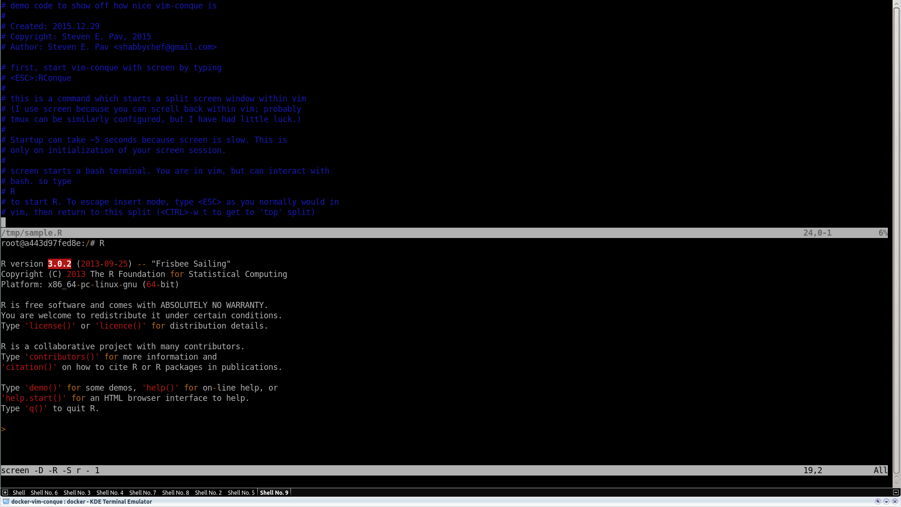Image resolution: width=901 pixels, height=507 pixels.
Task: Click the window title docker-vim-conque text
Action: click(x=82, y=501)
